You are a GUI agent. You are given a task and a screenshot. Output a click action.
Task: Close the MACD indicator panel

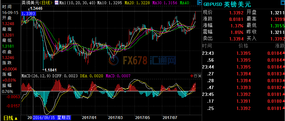[199, 76]
